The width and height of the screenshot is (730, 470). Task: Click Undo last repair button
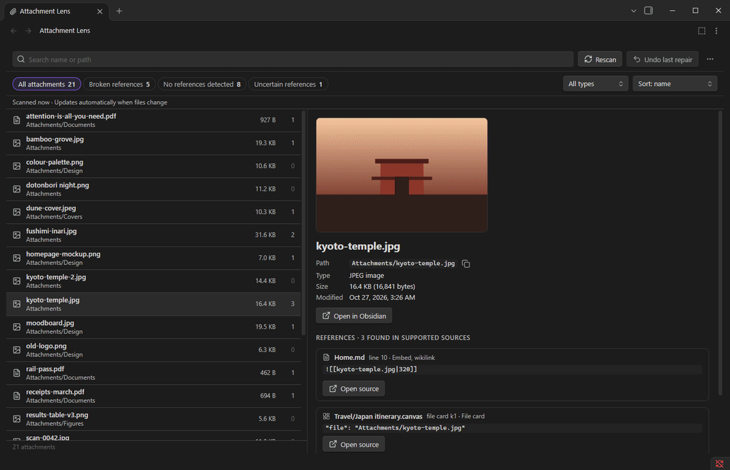tap(662, 59)
